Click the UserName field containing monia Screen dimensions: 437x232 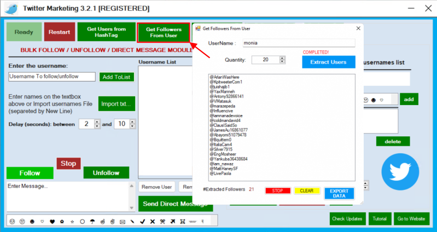298,43
